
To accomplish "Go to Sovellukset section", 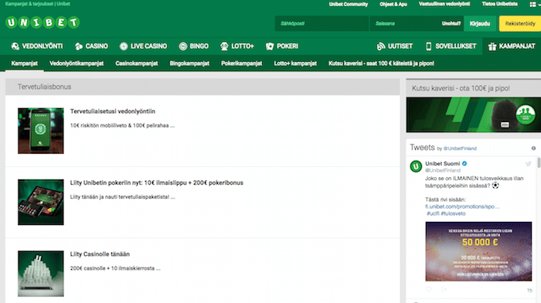I will click(451, 46).
